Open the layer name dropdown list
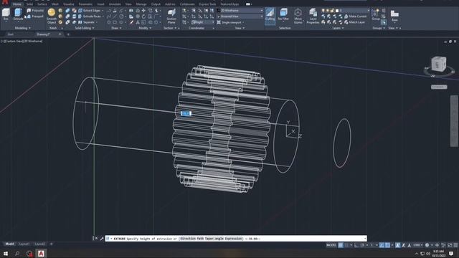 click(355, 11)
